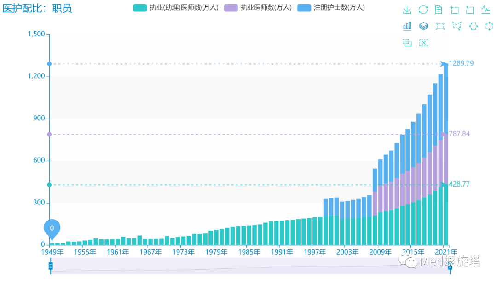Click the 1955年 x-axis label
Viewport: 497px width, 283px height.
click(85, 252)
